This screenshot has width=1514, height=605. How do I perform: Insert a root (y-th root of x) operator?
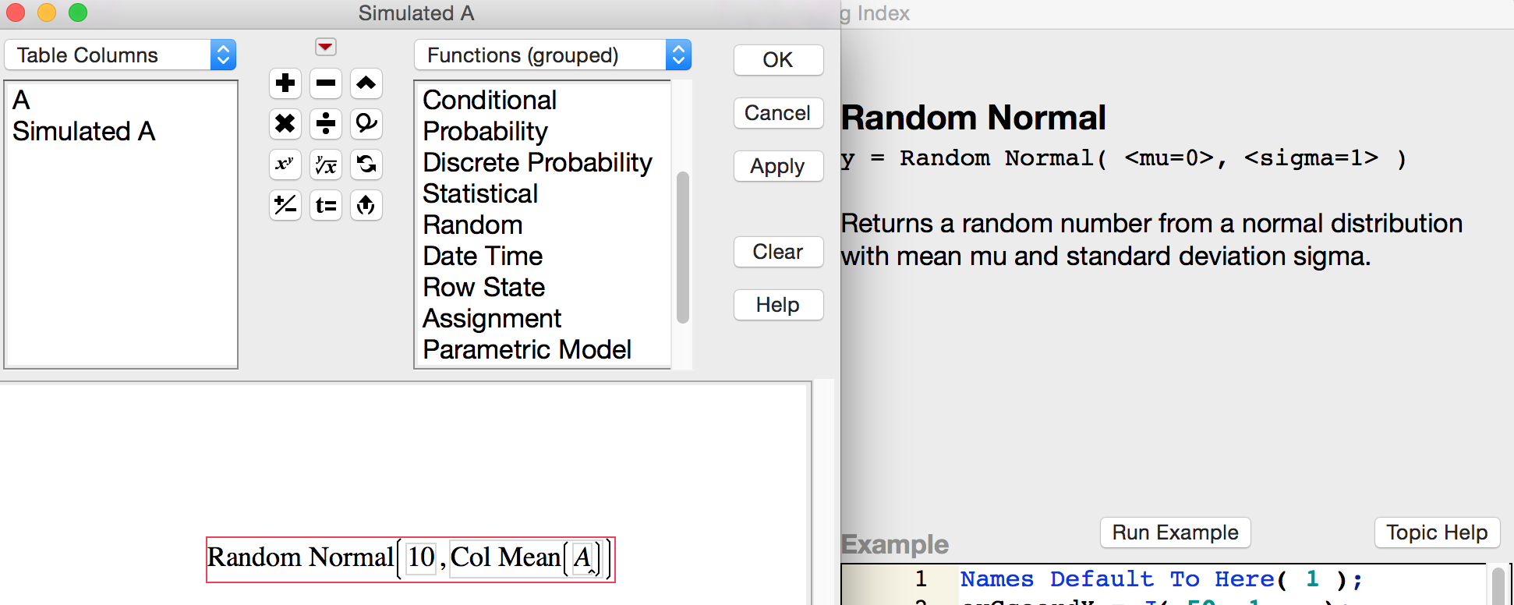coord(326,165)
